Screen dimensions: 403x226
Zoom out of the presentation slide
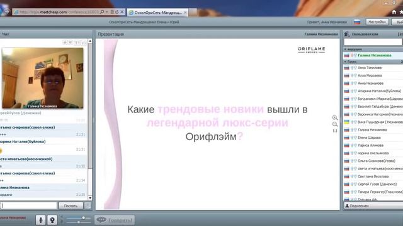335,124
